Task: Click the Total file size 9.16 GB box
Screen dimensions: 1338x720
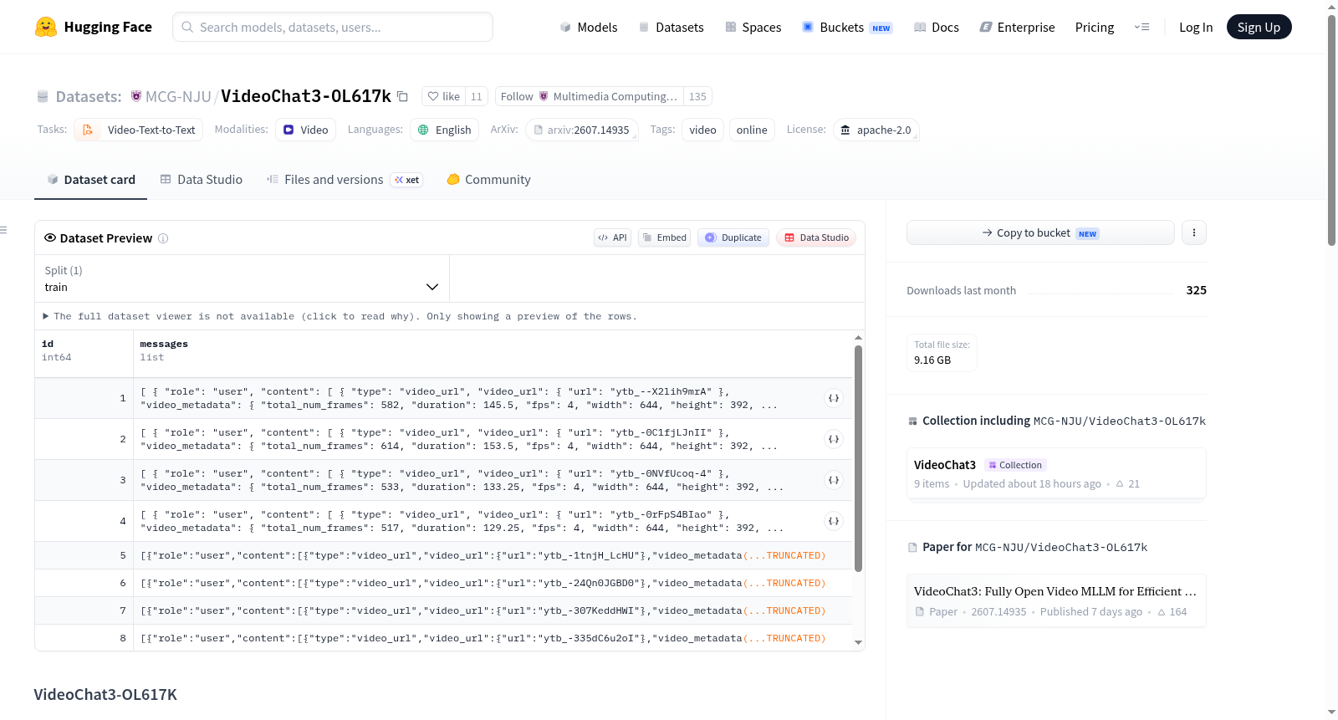Action: 942,352
